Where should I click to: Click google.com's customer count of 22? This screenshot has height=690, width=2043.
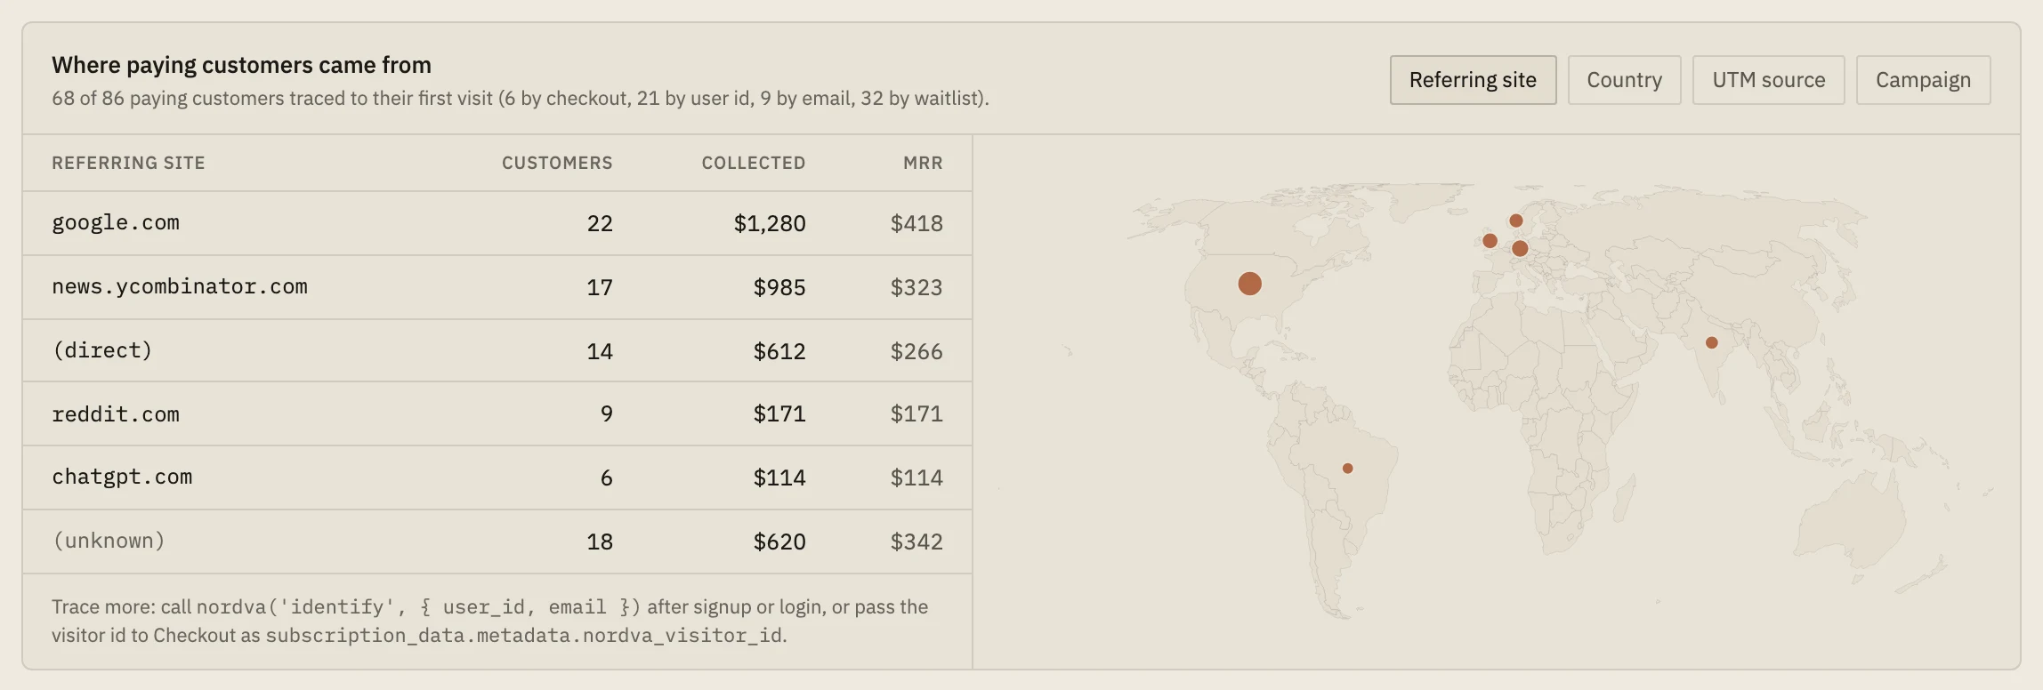coord(600,223)
